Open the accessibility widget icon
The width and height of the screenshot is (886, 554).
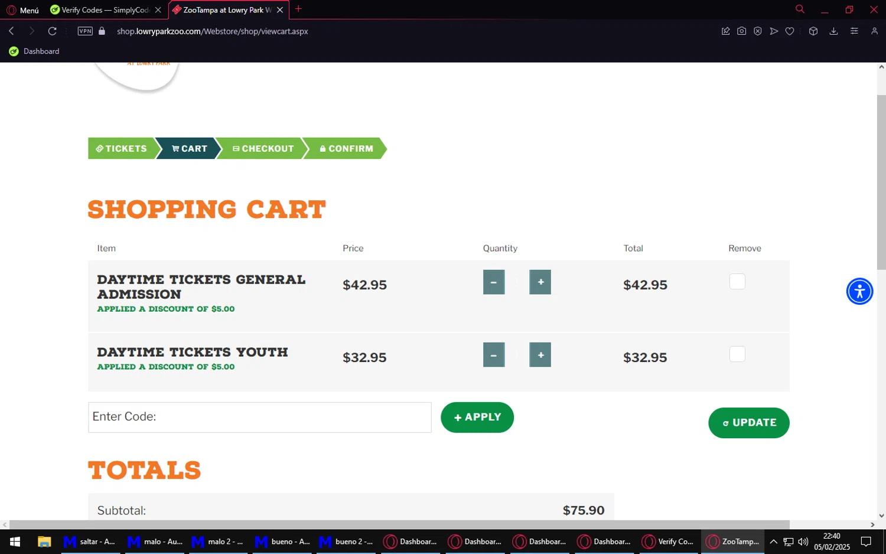860,291
